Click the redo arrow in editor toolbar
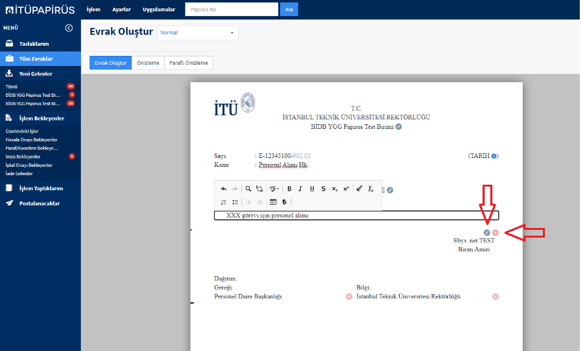 coord(235,189)
